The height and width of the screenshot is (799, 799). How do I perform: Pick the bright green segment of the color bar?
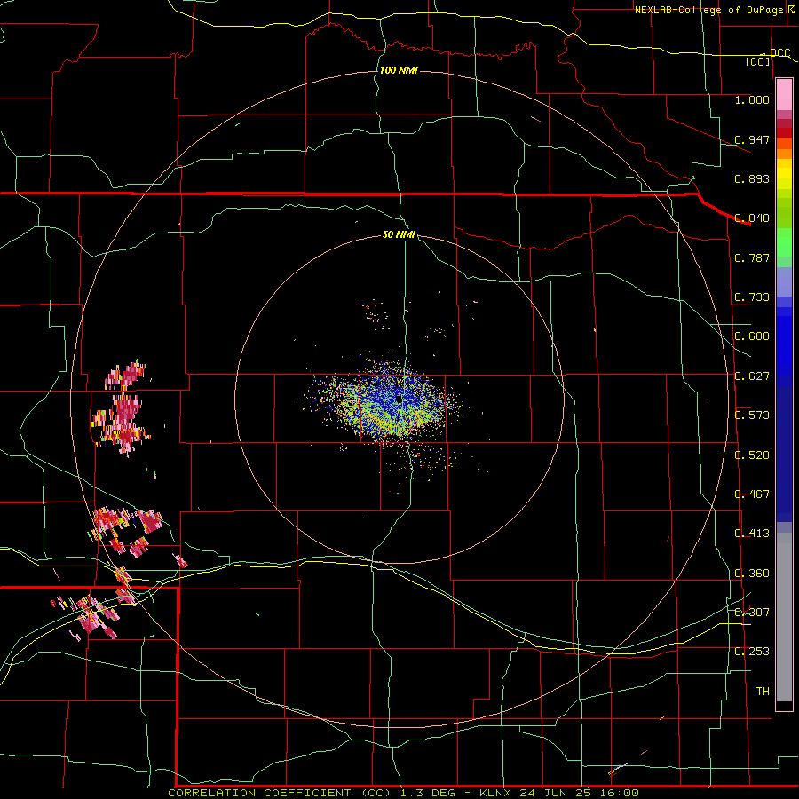(784, 242)
